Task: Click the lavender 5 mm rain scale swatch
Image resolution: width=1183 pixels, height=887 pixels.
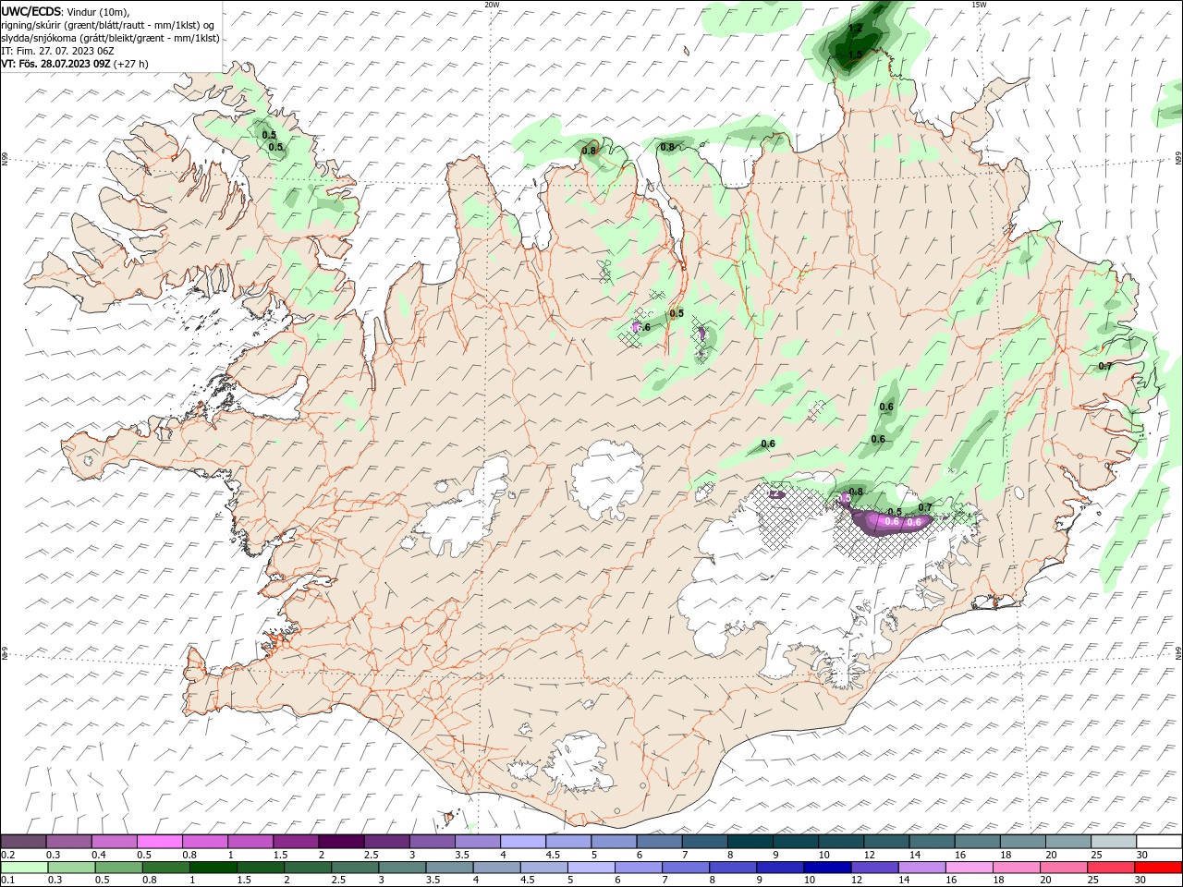Action: [591, 868]
